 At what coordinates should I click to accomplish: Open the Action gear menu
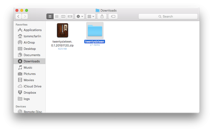[80, 16]
